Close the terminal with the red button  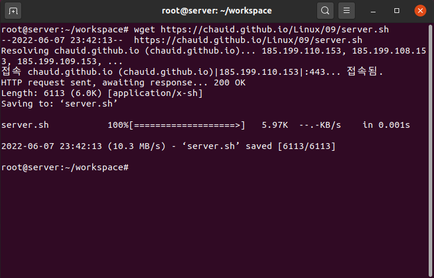click(420, 11)
